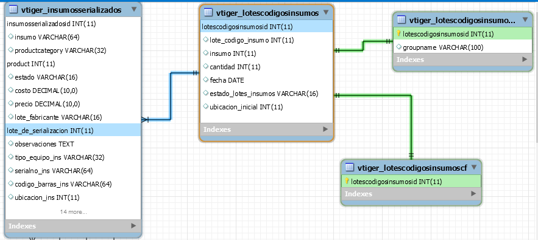Click the key icon in vtiger_lotescodigosinsumoscf
This screenshot has height=240, width=538.
click(347, 181)
